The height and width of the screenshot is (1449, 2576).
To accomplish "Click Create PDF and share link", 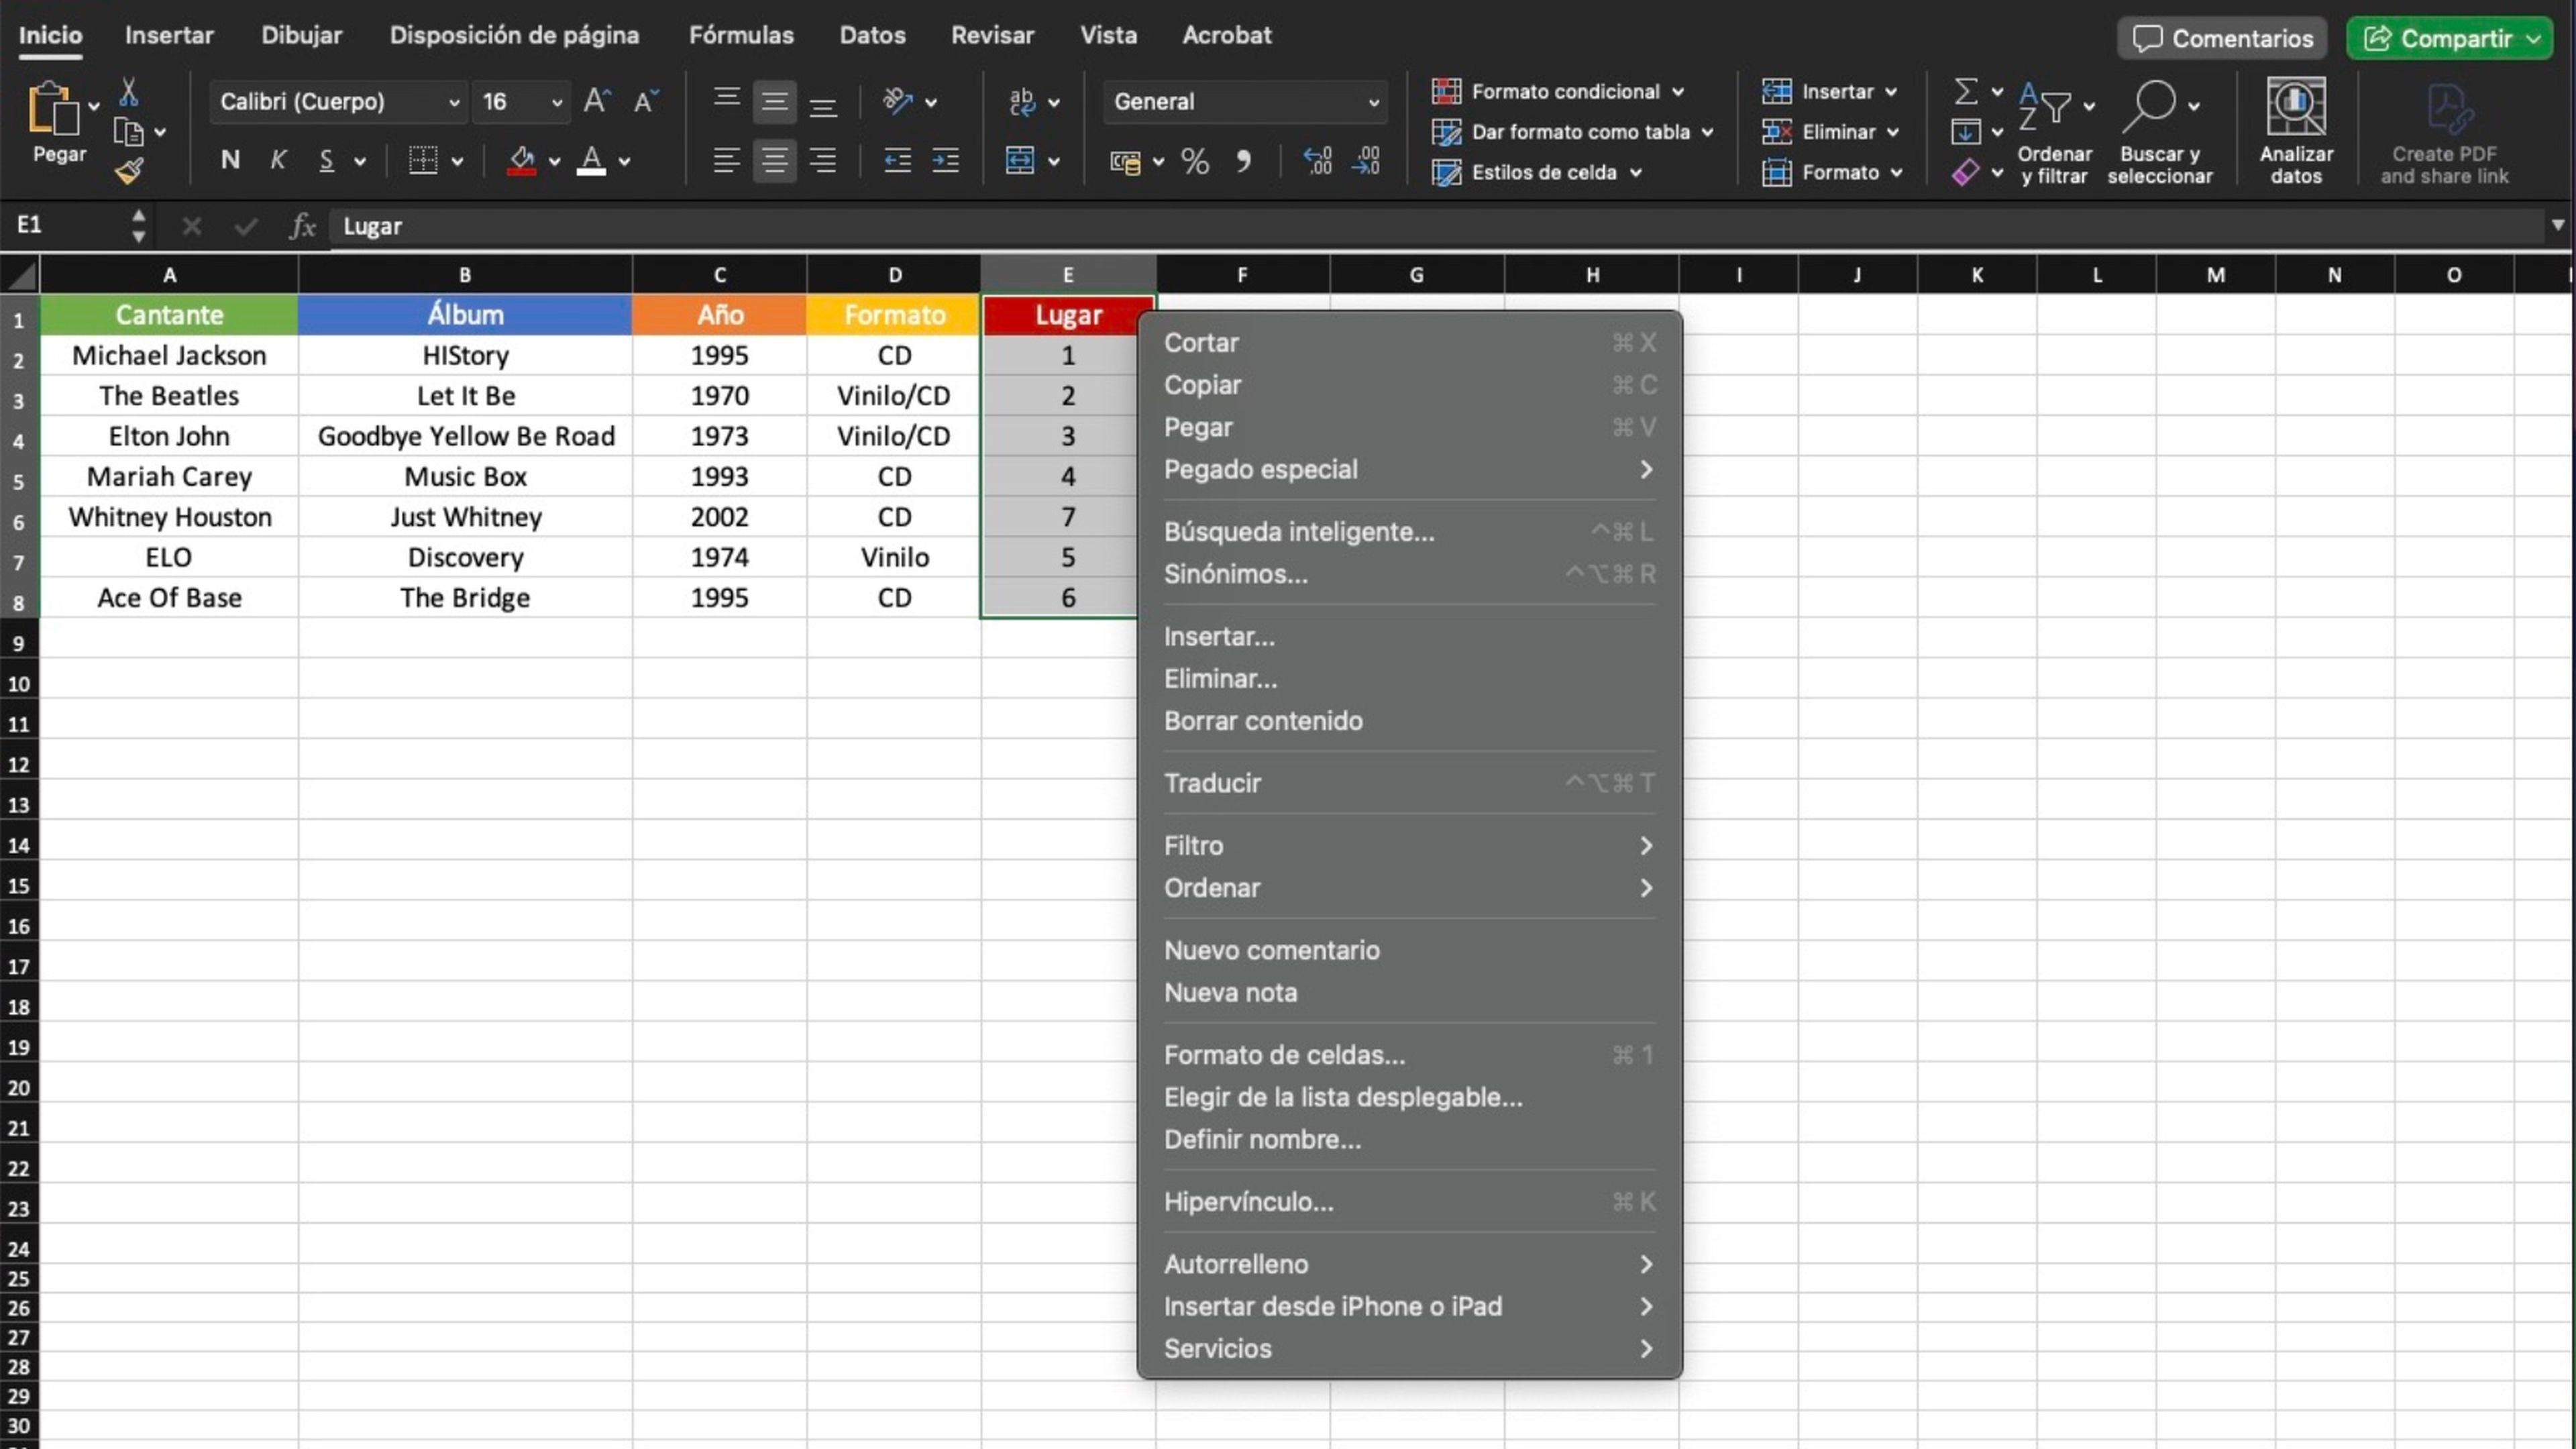I will [x=2444, y=133].
